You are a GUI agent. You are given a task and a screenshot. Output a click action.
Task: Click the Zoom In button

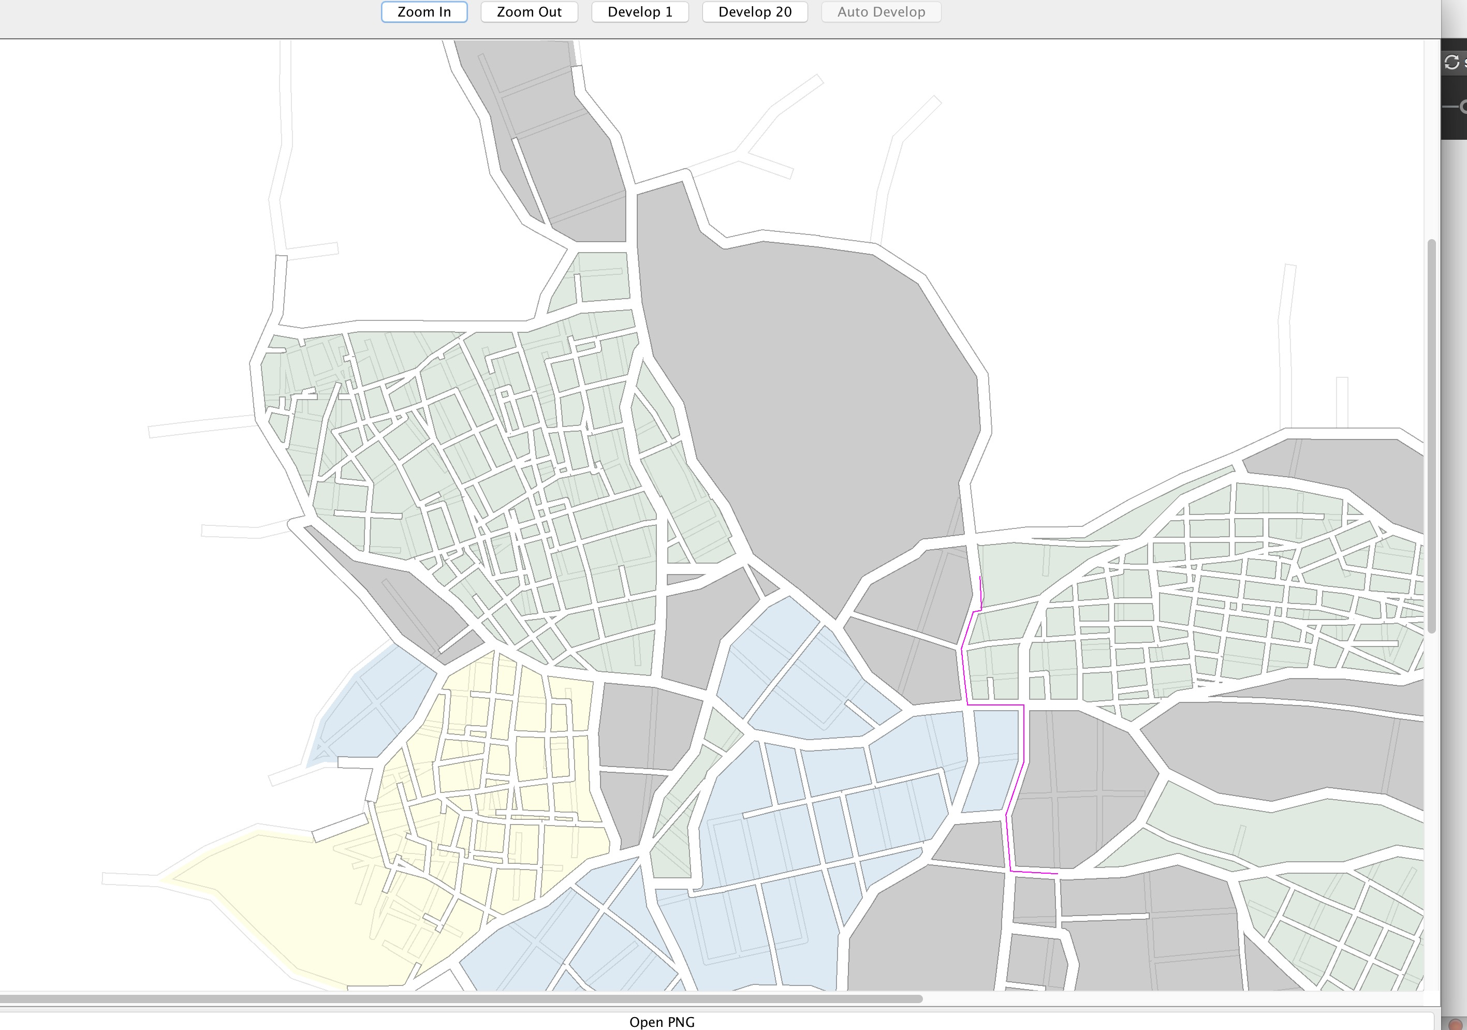423,12
